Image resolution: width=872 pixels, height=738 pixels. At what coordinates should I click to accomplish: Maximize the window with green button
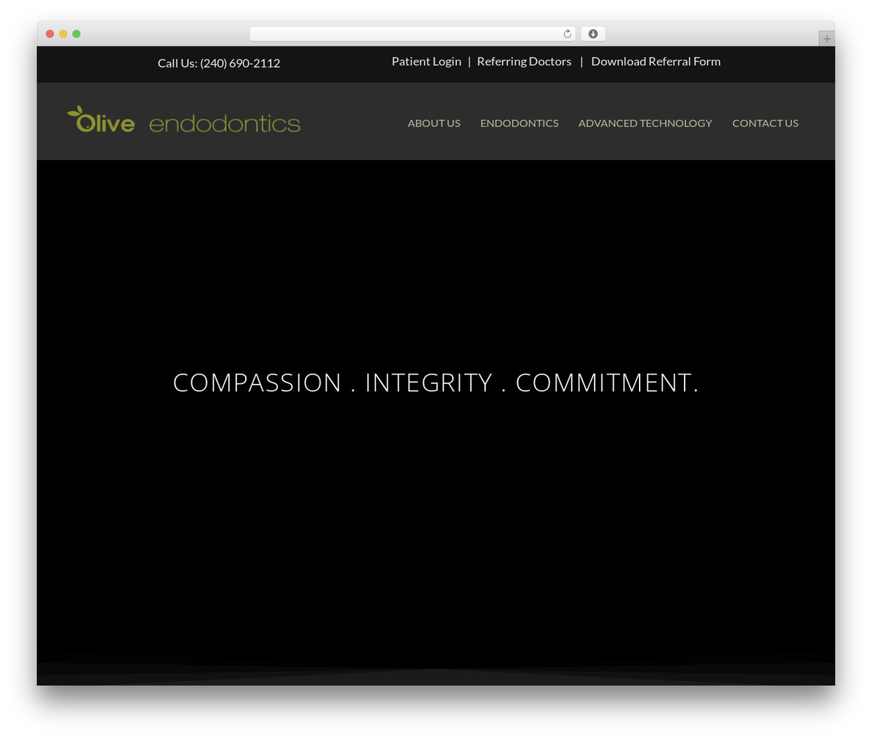pyautogui.click(x=76, y=34)
